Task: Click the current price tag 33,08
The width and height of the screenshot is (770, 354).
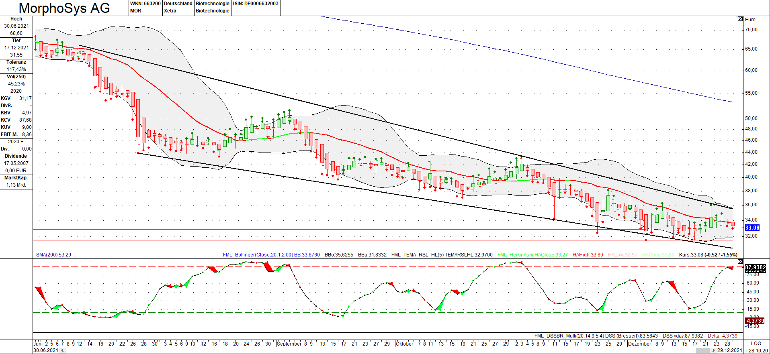Action: 752,228
